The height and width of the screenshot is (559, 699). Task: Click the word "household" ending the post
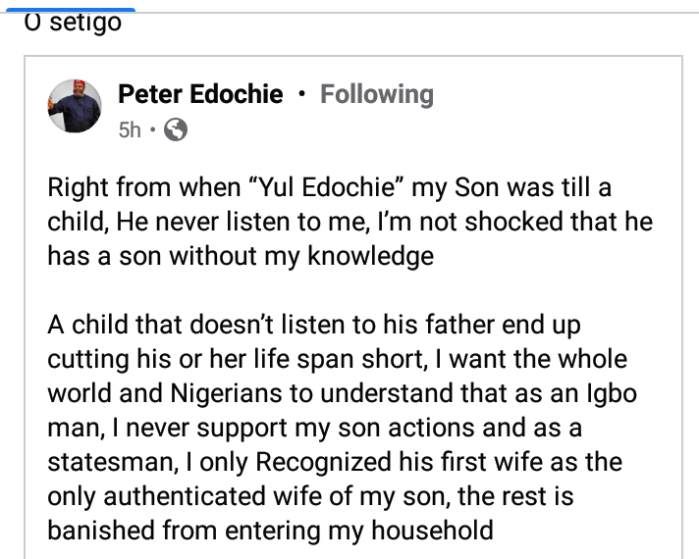click(432, 531)
